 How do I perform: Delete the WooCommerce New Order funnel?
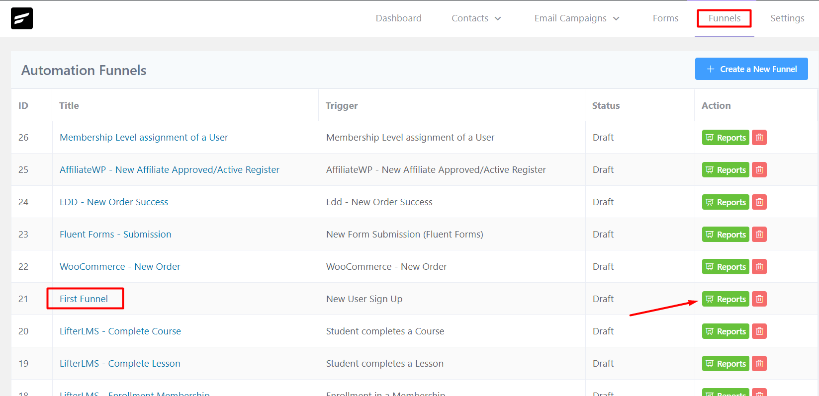[x=759, y=267]
